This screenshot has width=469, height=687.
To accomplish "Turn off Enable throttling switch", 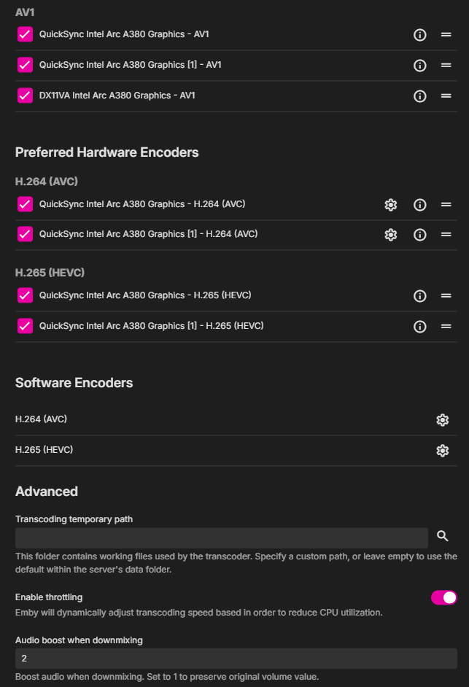I will 443,598.
